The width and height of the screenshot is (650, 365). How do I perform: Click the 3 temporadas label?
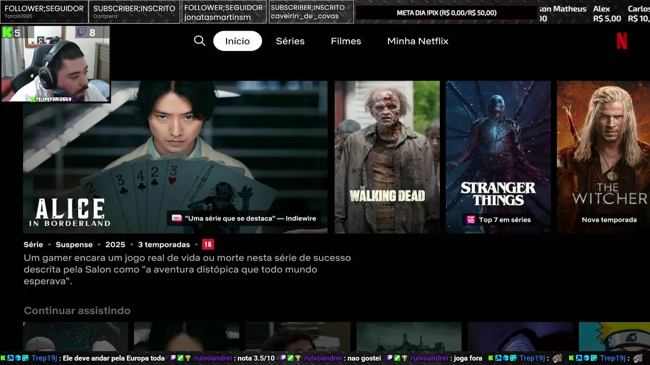tap(164, 245)
